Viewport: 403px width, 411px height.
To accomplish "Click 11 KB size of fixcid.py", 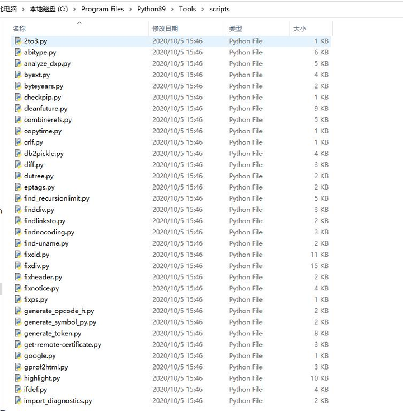I will 320,255.
